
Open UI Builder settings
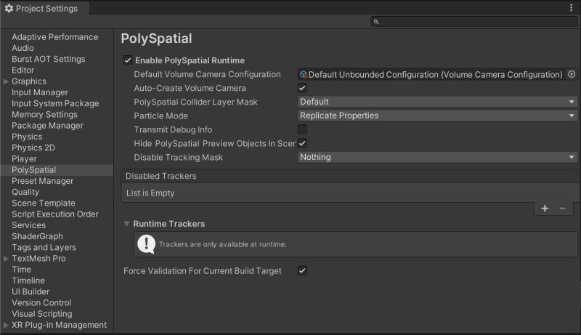31,292
